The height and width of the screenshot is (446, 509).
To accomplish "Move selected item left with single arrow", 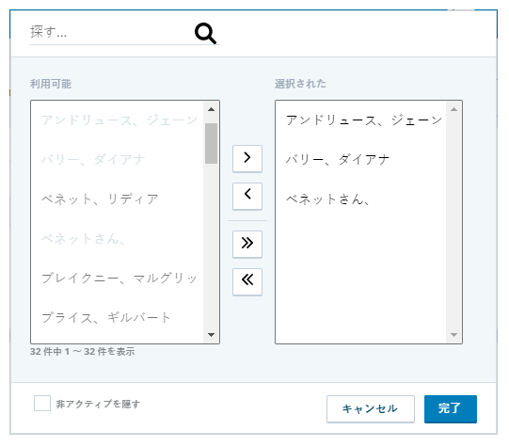I will 247,196.
